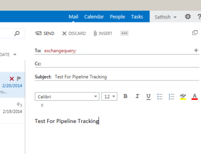The width and height of the screenshot is (201, 154).
Task: Open the font size 12 dropdown
Action: (109, 96)
